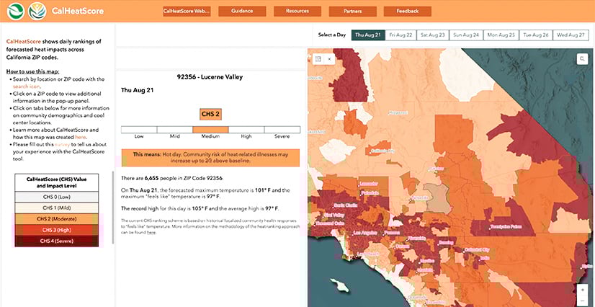Click the highlighted Medium scale segment
The height and width of the screenshot is (307, 595).
tap(210, 130)
